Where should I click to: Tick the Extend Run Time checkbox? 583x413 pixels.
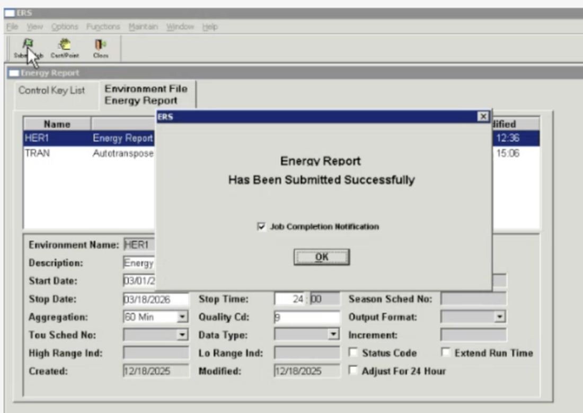(445, 352)
